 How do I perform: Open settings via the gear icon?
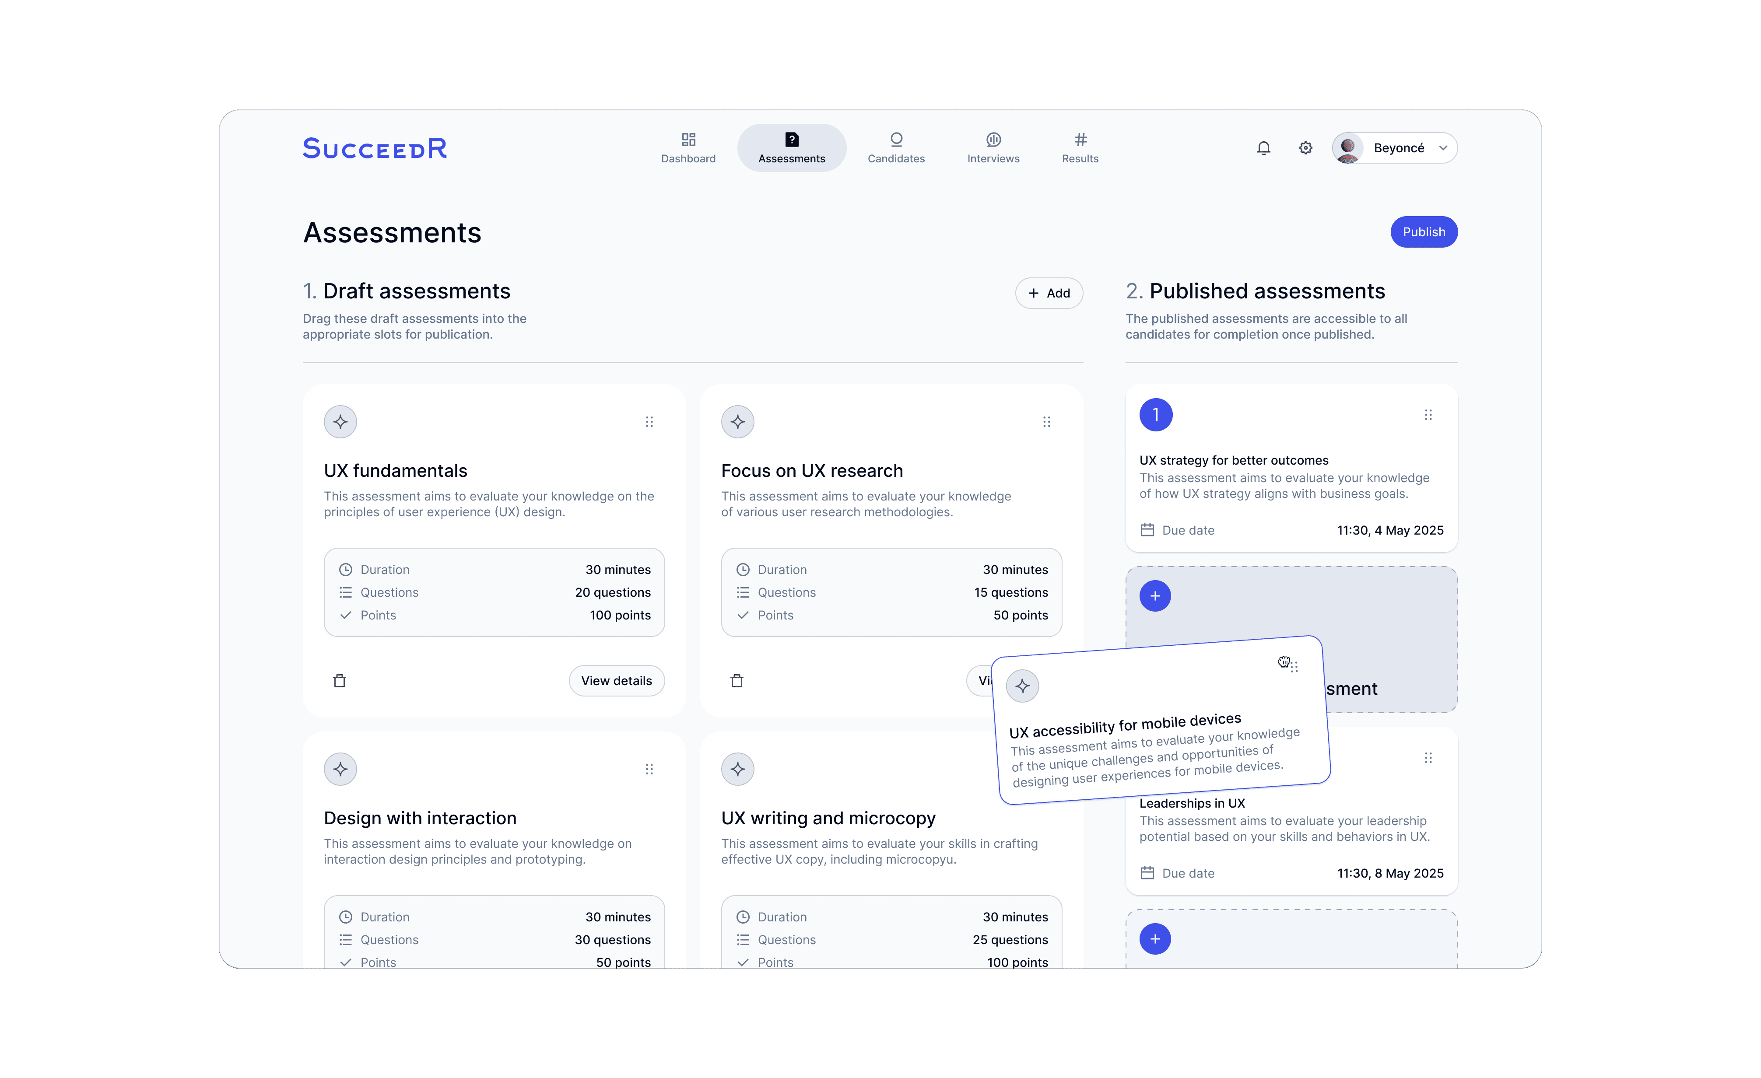1306,148
